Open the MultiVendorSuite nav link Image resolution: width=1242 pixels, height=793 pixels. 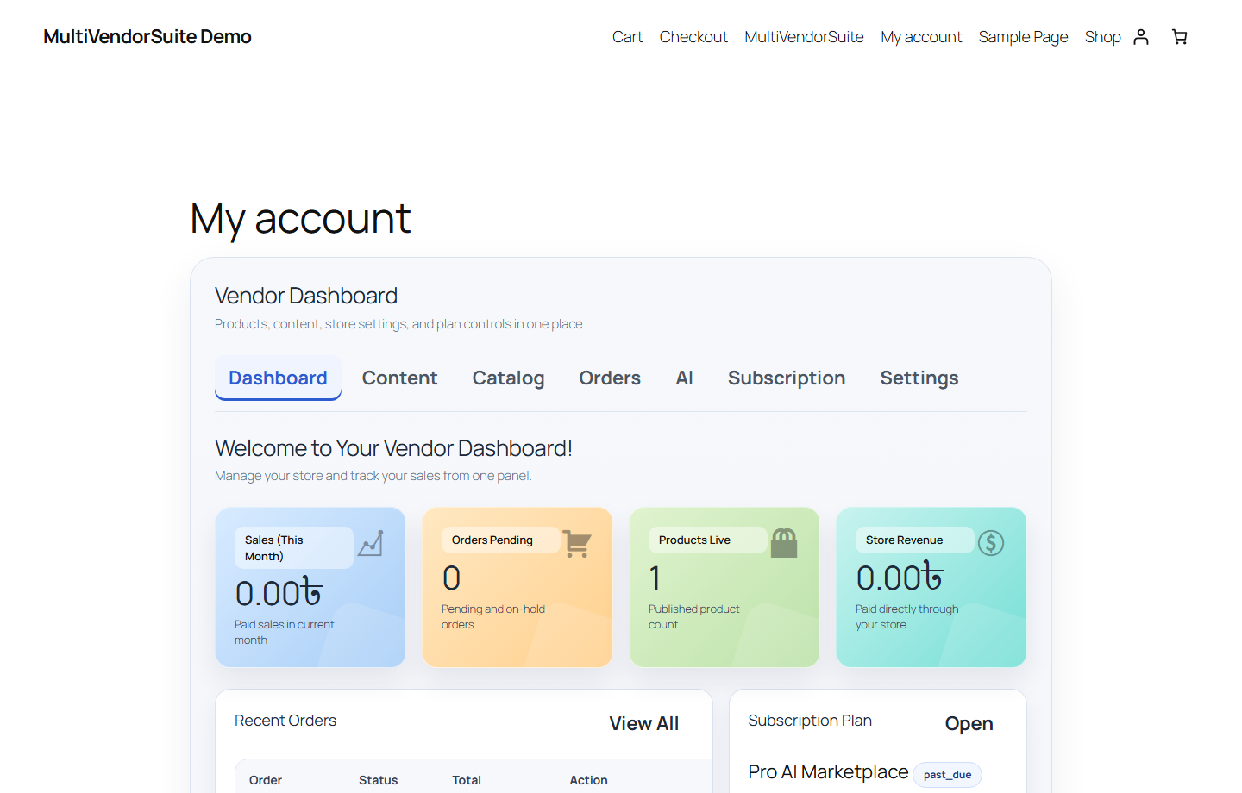pos(804,36)
